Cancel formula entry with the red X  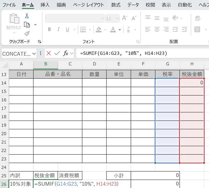(x=49, y=54)
